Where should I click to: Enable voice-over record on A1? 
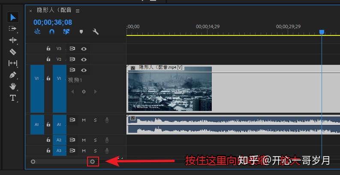point(107,120)
